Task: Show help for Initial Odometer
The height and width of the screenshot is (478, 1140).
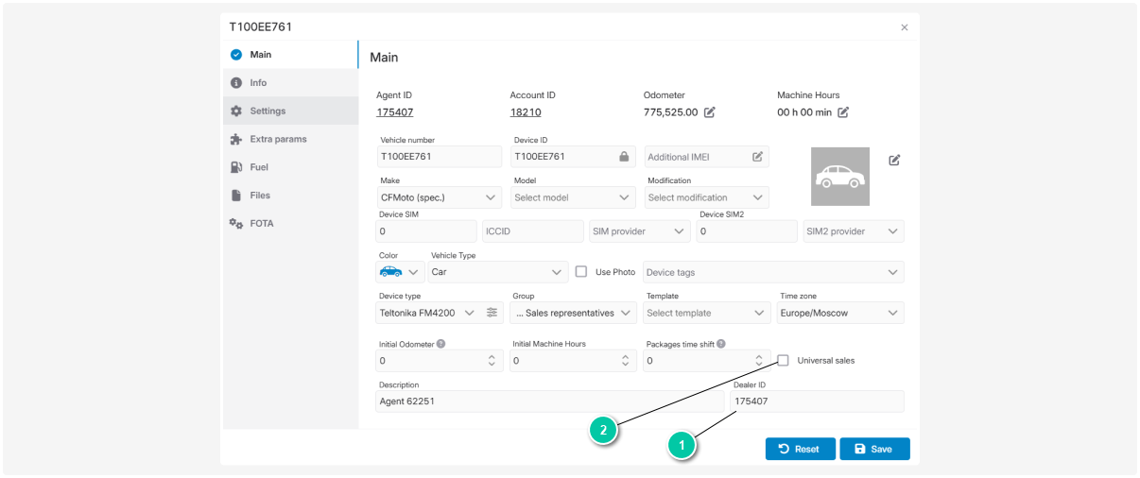Action: click(x=441, y=344)
